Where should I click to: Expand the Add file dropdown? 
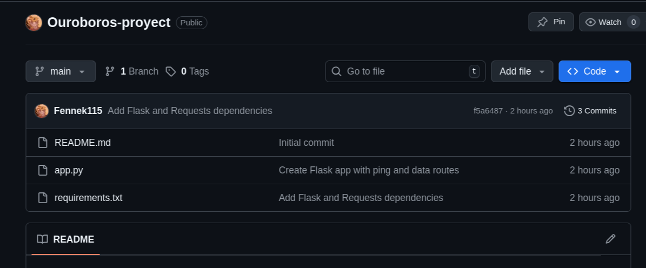pyautogui.click(x=522, y=71)
